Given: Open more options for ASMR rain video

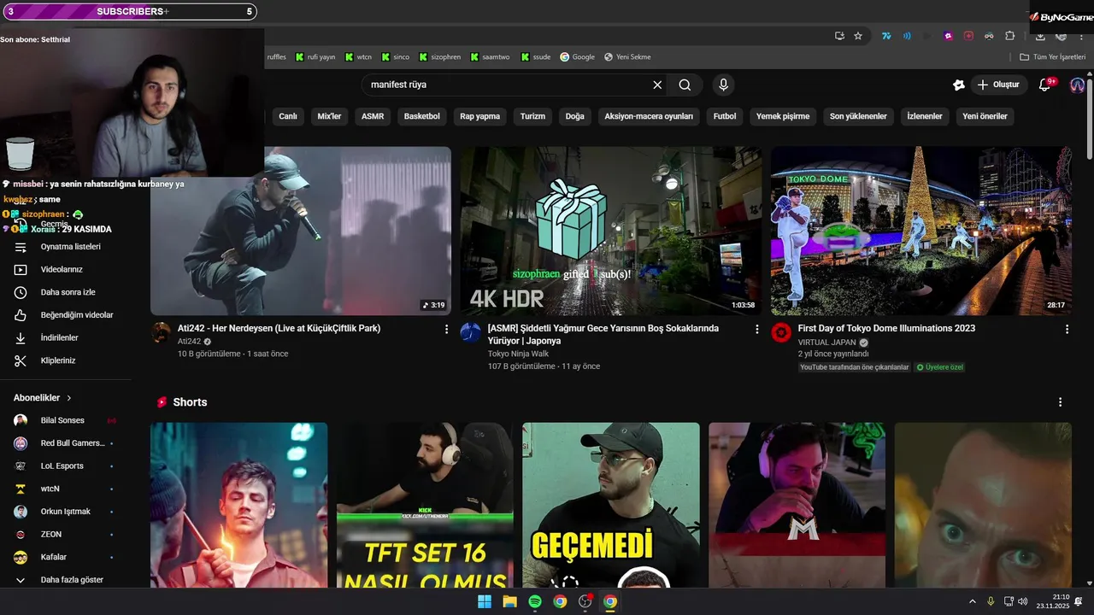Looking at the screenshot, I should click(x=756, y=329).
